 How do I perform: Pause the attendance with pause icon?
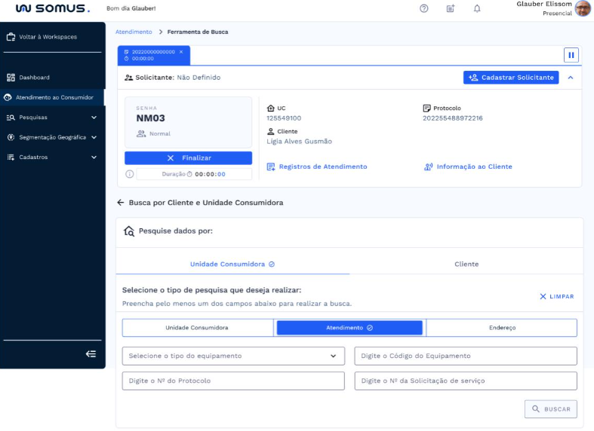(x=571, y=55)
